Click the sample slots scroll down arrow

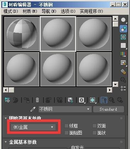(115, 84)
